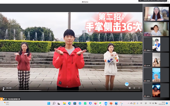Open File Explorer from the taskbar
The width and height of the screenshot is (170, 106).
click(x=64, y=103)
